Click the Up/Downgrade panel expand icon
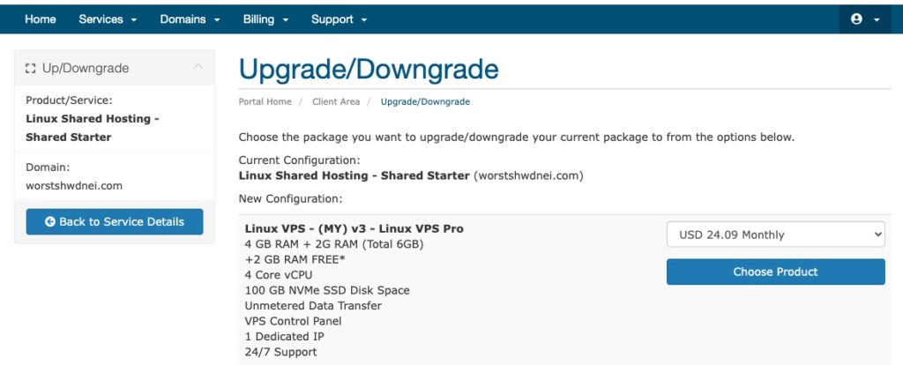 click(x=31, y=69)
